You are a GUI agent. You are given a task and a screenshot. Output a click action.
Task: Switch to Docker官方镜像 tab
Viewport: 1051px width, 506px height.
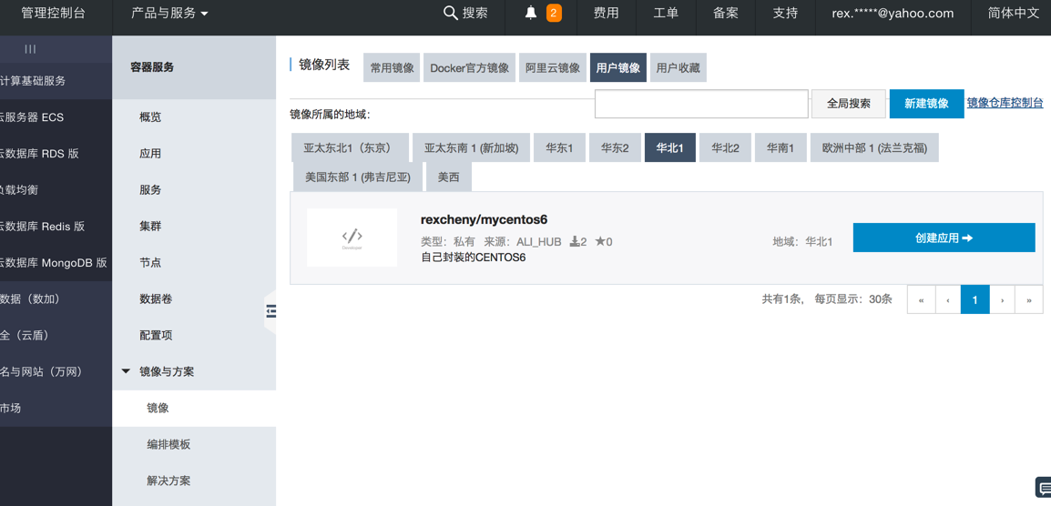[469, 67]
